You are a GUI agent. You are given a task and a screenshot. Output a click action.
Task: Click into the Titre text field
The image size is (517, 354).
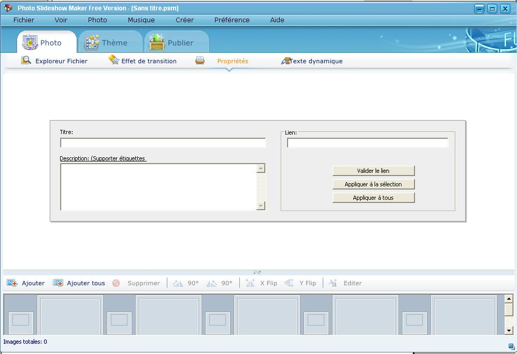[163, 143]
